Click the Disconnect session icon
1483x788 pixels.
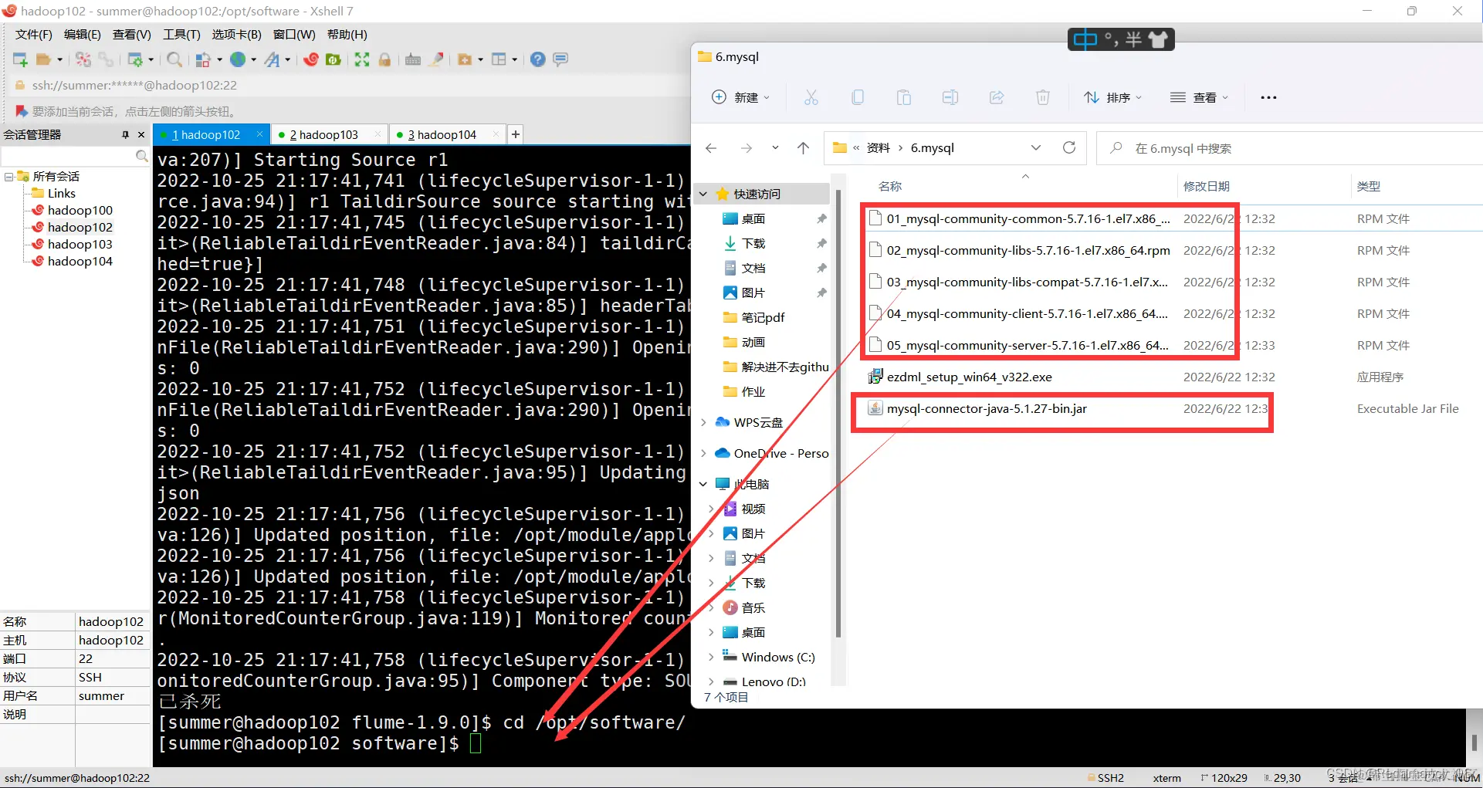[83, 59]
